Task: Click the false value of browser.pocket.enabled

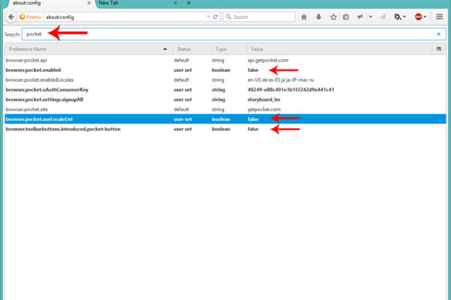Action: pos(253,70)
